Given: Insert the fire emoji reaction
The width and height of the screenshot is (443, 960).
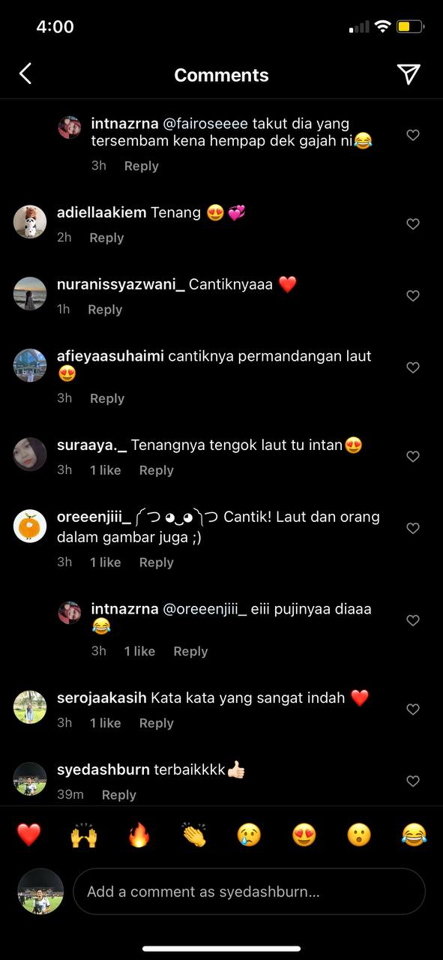Looking at the screenshot, I should tap(139, 835).
